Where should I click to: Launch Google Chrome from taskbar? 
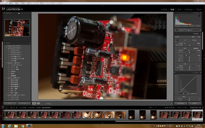coord(23,126)
